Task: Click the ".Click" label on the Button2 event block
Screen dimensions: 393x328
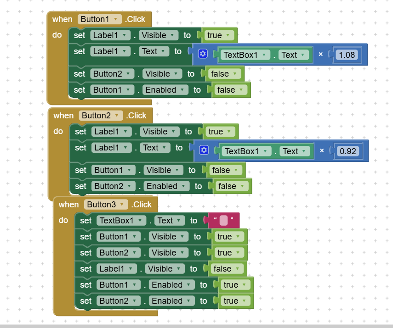Action: click(x=137, y=116)
